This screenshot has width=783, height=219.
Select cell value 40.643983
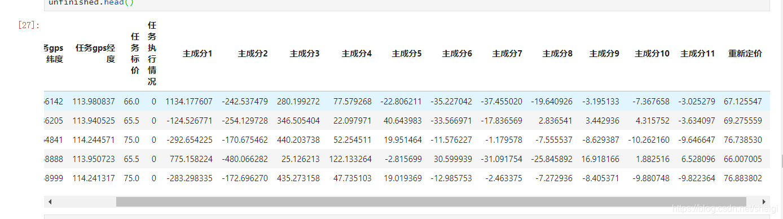coord(402,121)
